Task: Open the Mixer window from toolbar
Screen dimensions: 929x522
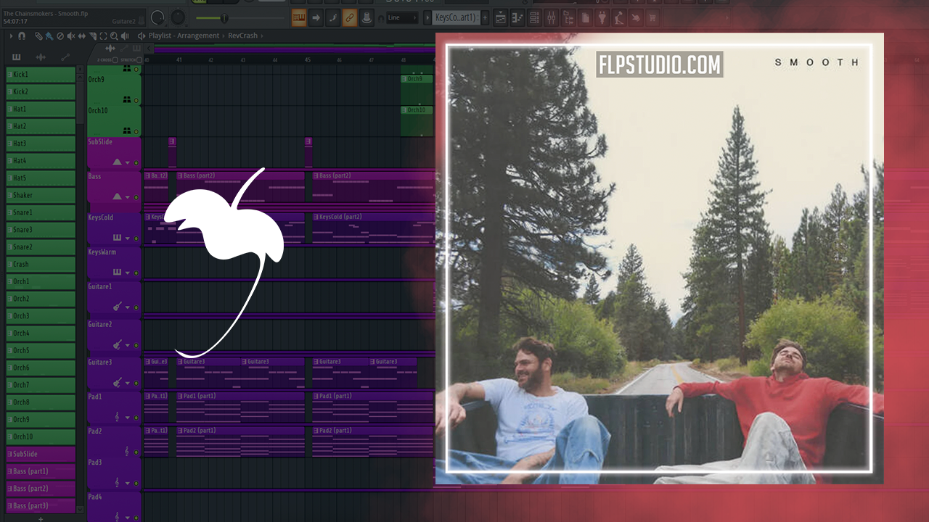Action: (x=552, y=17)
